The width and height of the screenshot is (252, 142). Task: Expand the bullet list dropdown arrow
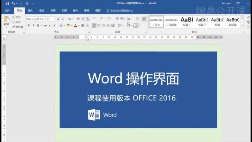(x=98, y=19)
